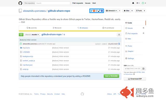Open Contact footer link

57,94
